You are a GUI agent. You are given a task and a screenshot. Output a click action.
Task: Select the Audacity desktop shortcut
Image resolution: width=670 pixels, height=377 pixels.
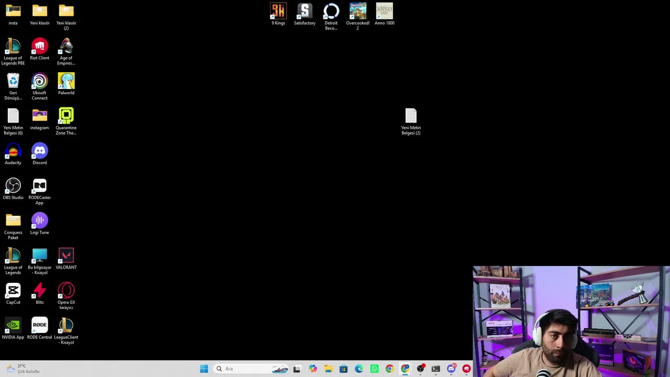tap(13, 154)
